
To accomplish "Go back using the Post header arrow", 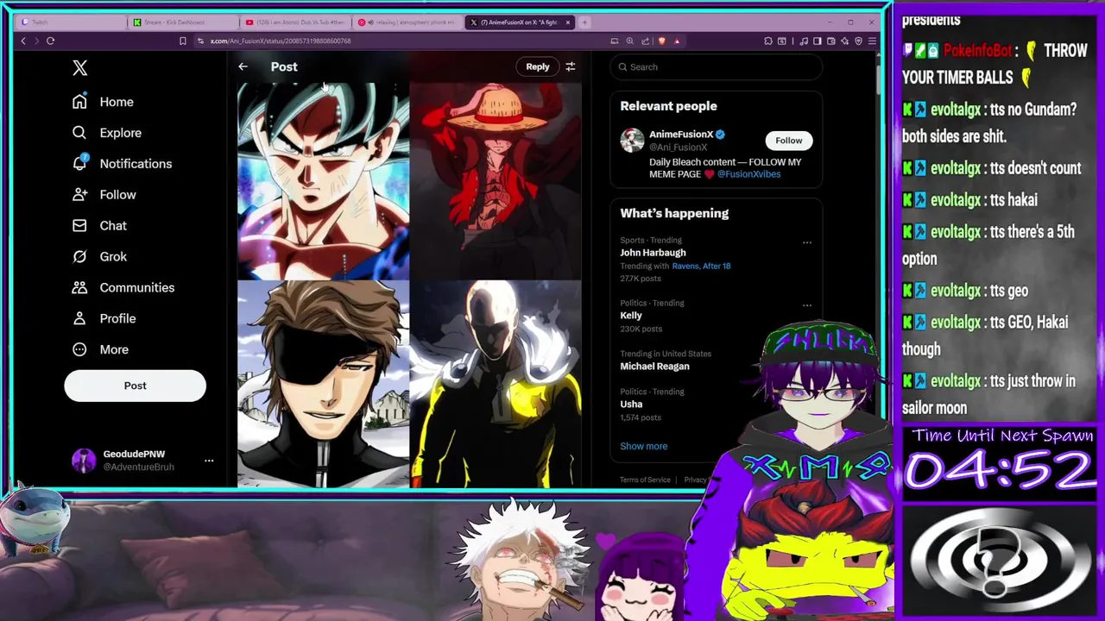I will coord(243,66).
